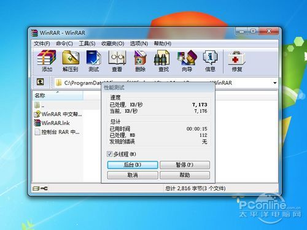The height and width of the screenshot is (230, 307).
Task: Maximize the WinRAR window
Action: click(254, 31)
